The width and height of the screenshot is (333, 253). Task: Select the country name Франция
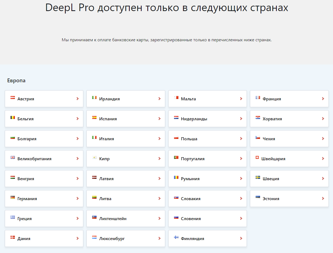click(272, 99)
